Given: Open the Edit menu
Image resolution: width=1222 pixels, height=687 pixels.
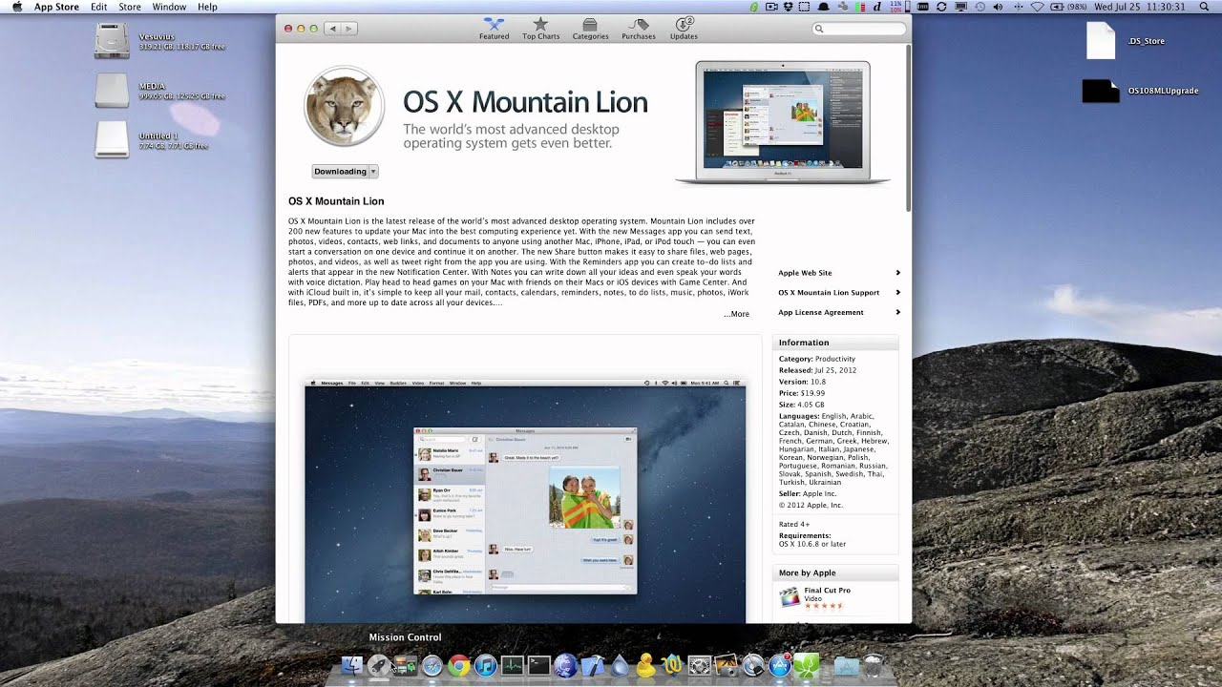Looking at the screenshot, I should 99,7.
